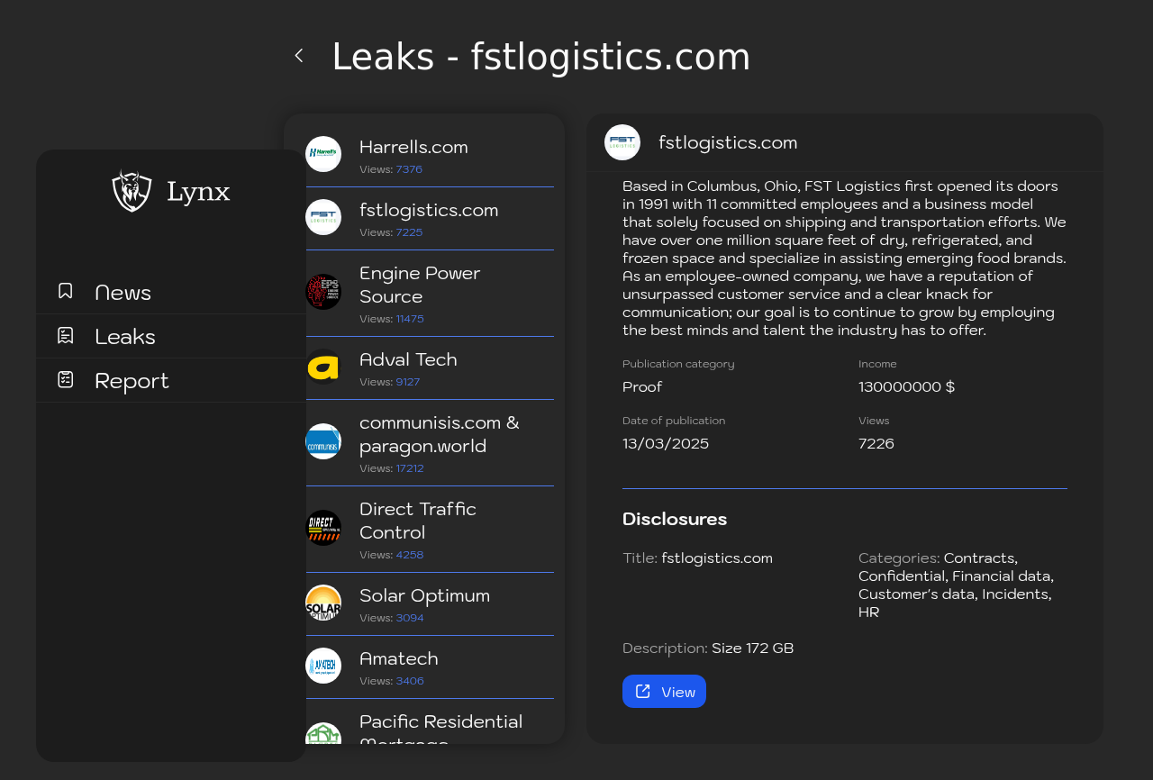Image resolution: width=1153 pixels, height=780 pixels.
Task: Click the disclosure title fstlogistics.com
Action: [717, 558]
